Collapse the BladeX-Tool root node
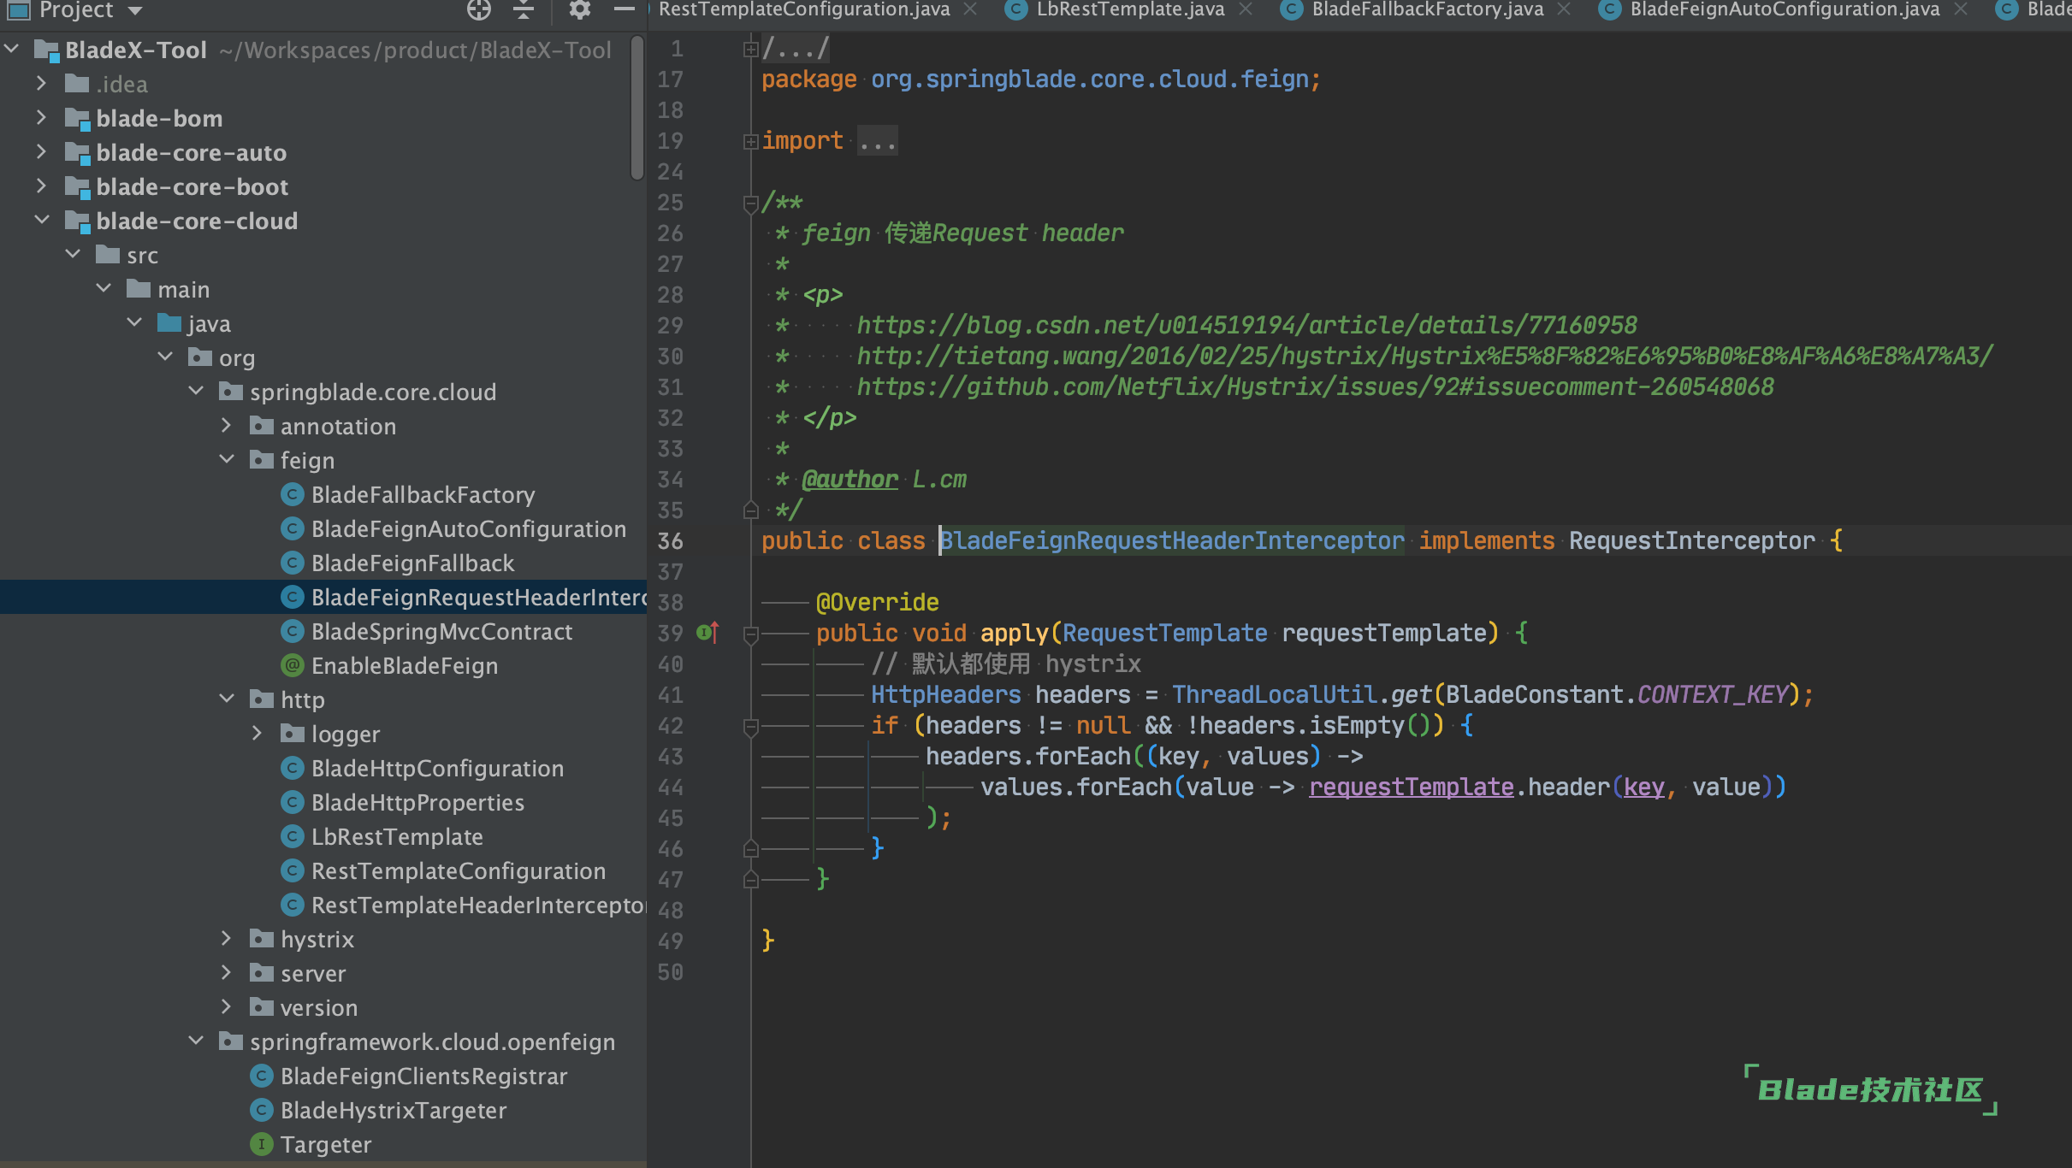This screenshot has height=1168, width=2072. click(12, 50)
